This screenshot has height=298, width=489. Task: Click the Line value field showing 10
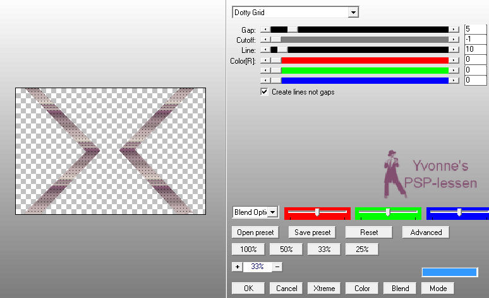(475, 49)
